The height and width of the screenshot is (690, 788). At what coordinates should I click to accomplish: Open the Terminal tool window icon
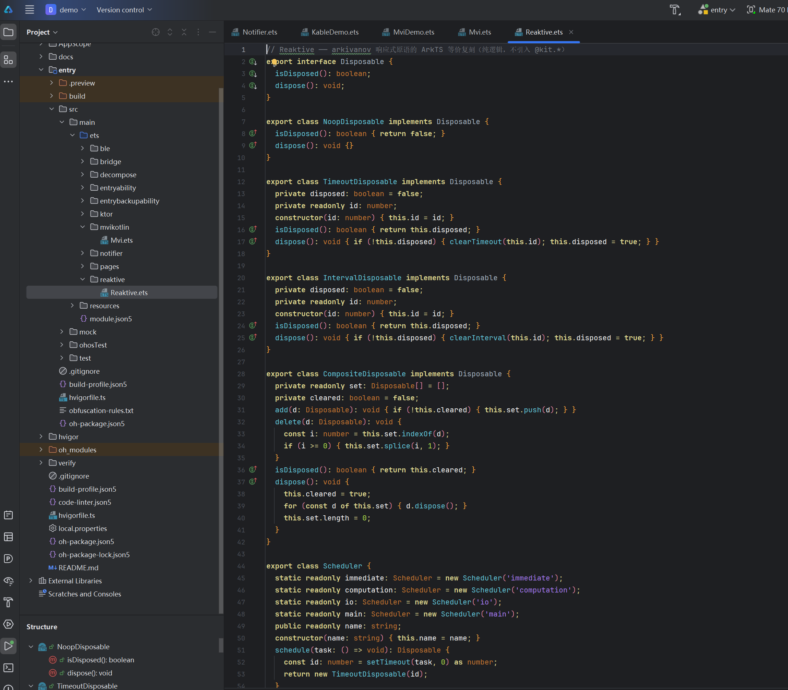click(x=8, y=667)
